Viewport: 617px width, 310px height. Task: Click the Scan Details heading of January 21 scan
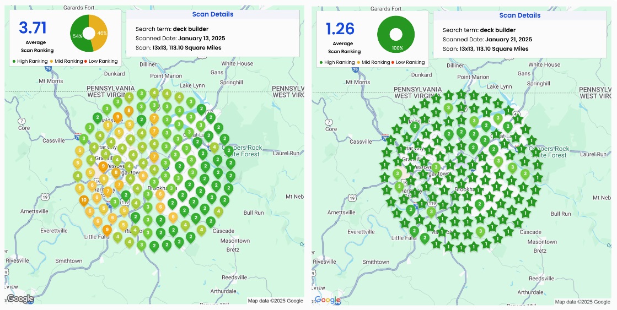pos(520,15)
